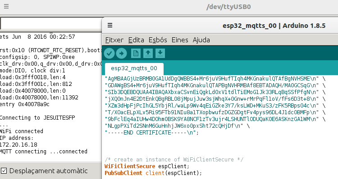Click 'ets Jun 8 2016 00:22:57' line
This screenshot has height=179, width=338.
coord(37,37)
